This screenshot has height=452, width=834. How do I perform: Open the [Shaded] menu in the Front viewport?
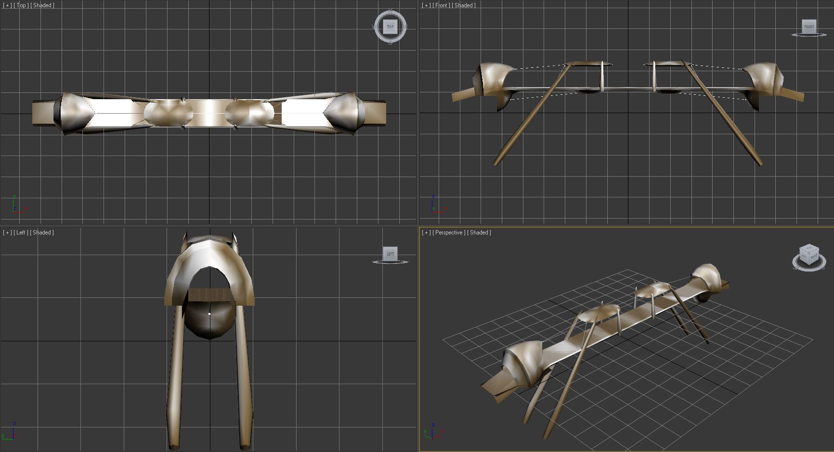pos(464,5)
